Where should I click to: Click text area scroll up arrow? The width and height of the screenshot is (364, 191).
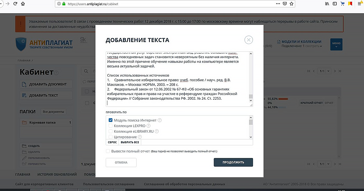point(251,53)
